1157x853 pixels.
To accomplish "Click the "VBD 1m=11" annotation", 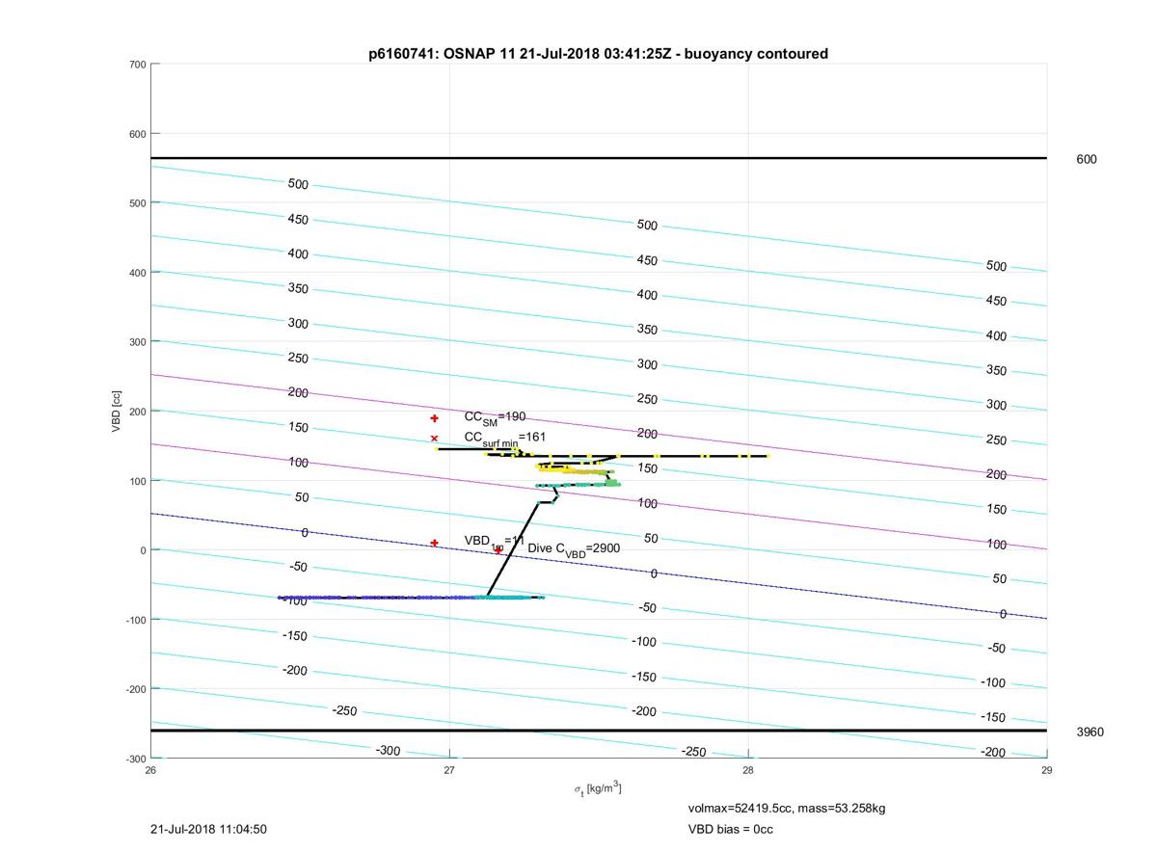I will click(x=494, y=543).
